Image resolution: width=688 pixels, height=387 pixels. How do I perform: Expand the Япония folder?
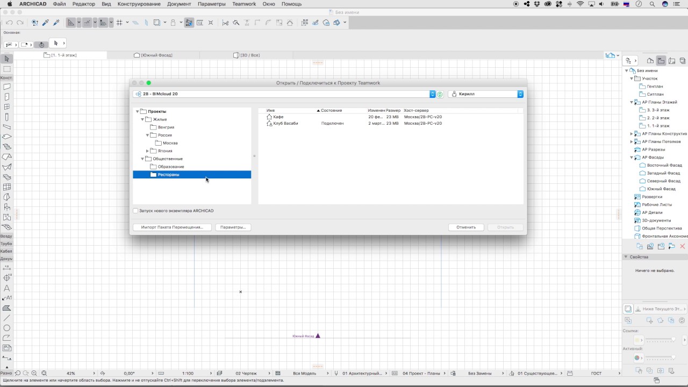[147, 151]
